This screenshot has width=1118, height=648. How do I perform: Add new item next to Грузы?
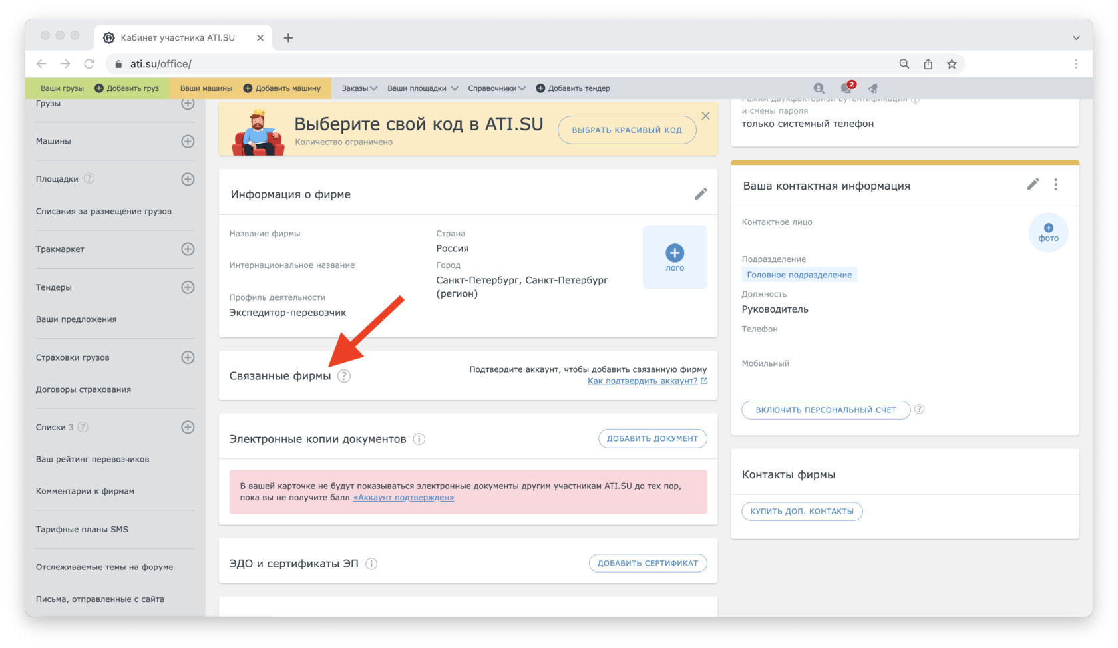[188, 104]
